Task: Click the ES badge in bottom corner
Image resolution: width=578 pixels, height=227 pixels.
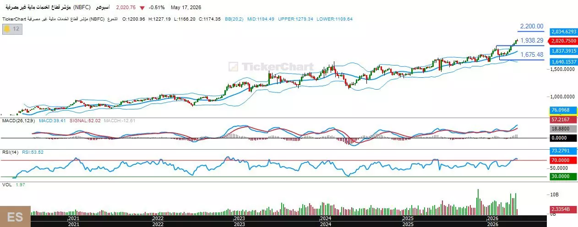Action: (x=15, y=216)
